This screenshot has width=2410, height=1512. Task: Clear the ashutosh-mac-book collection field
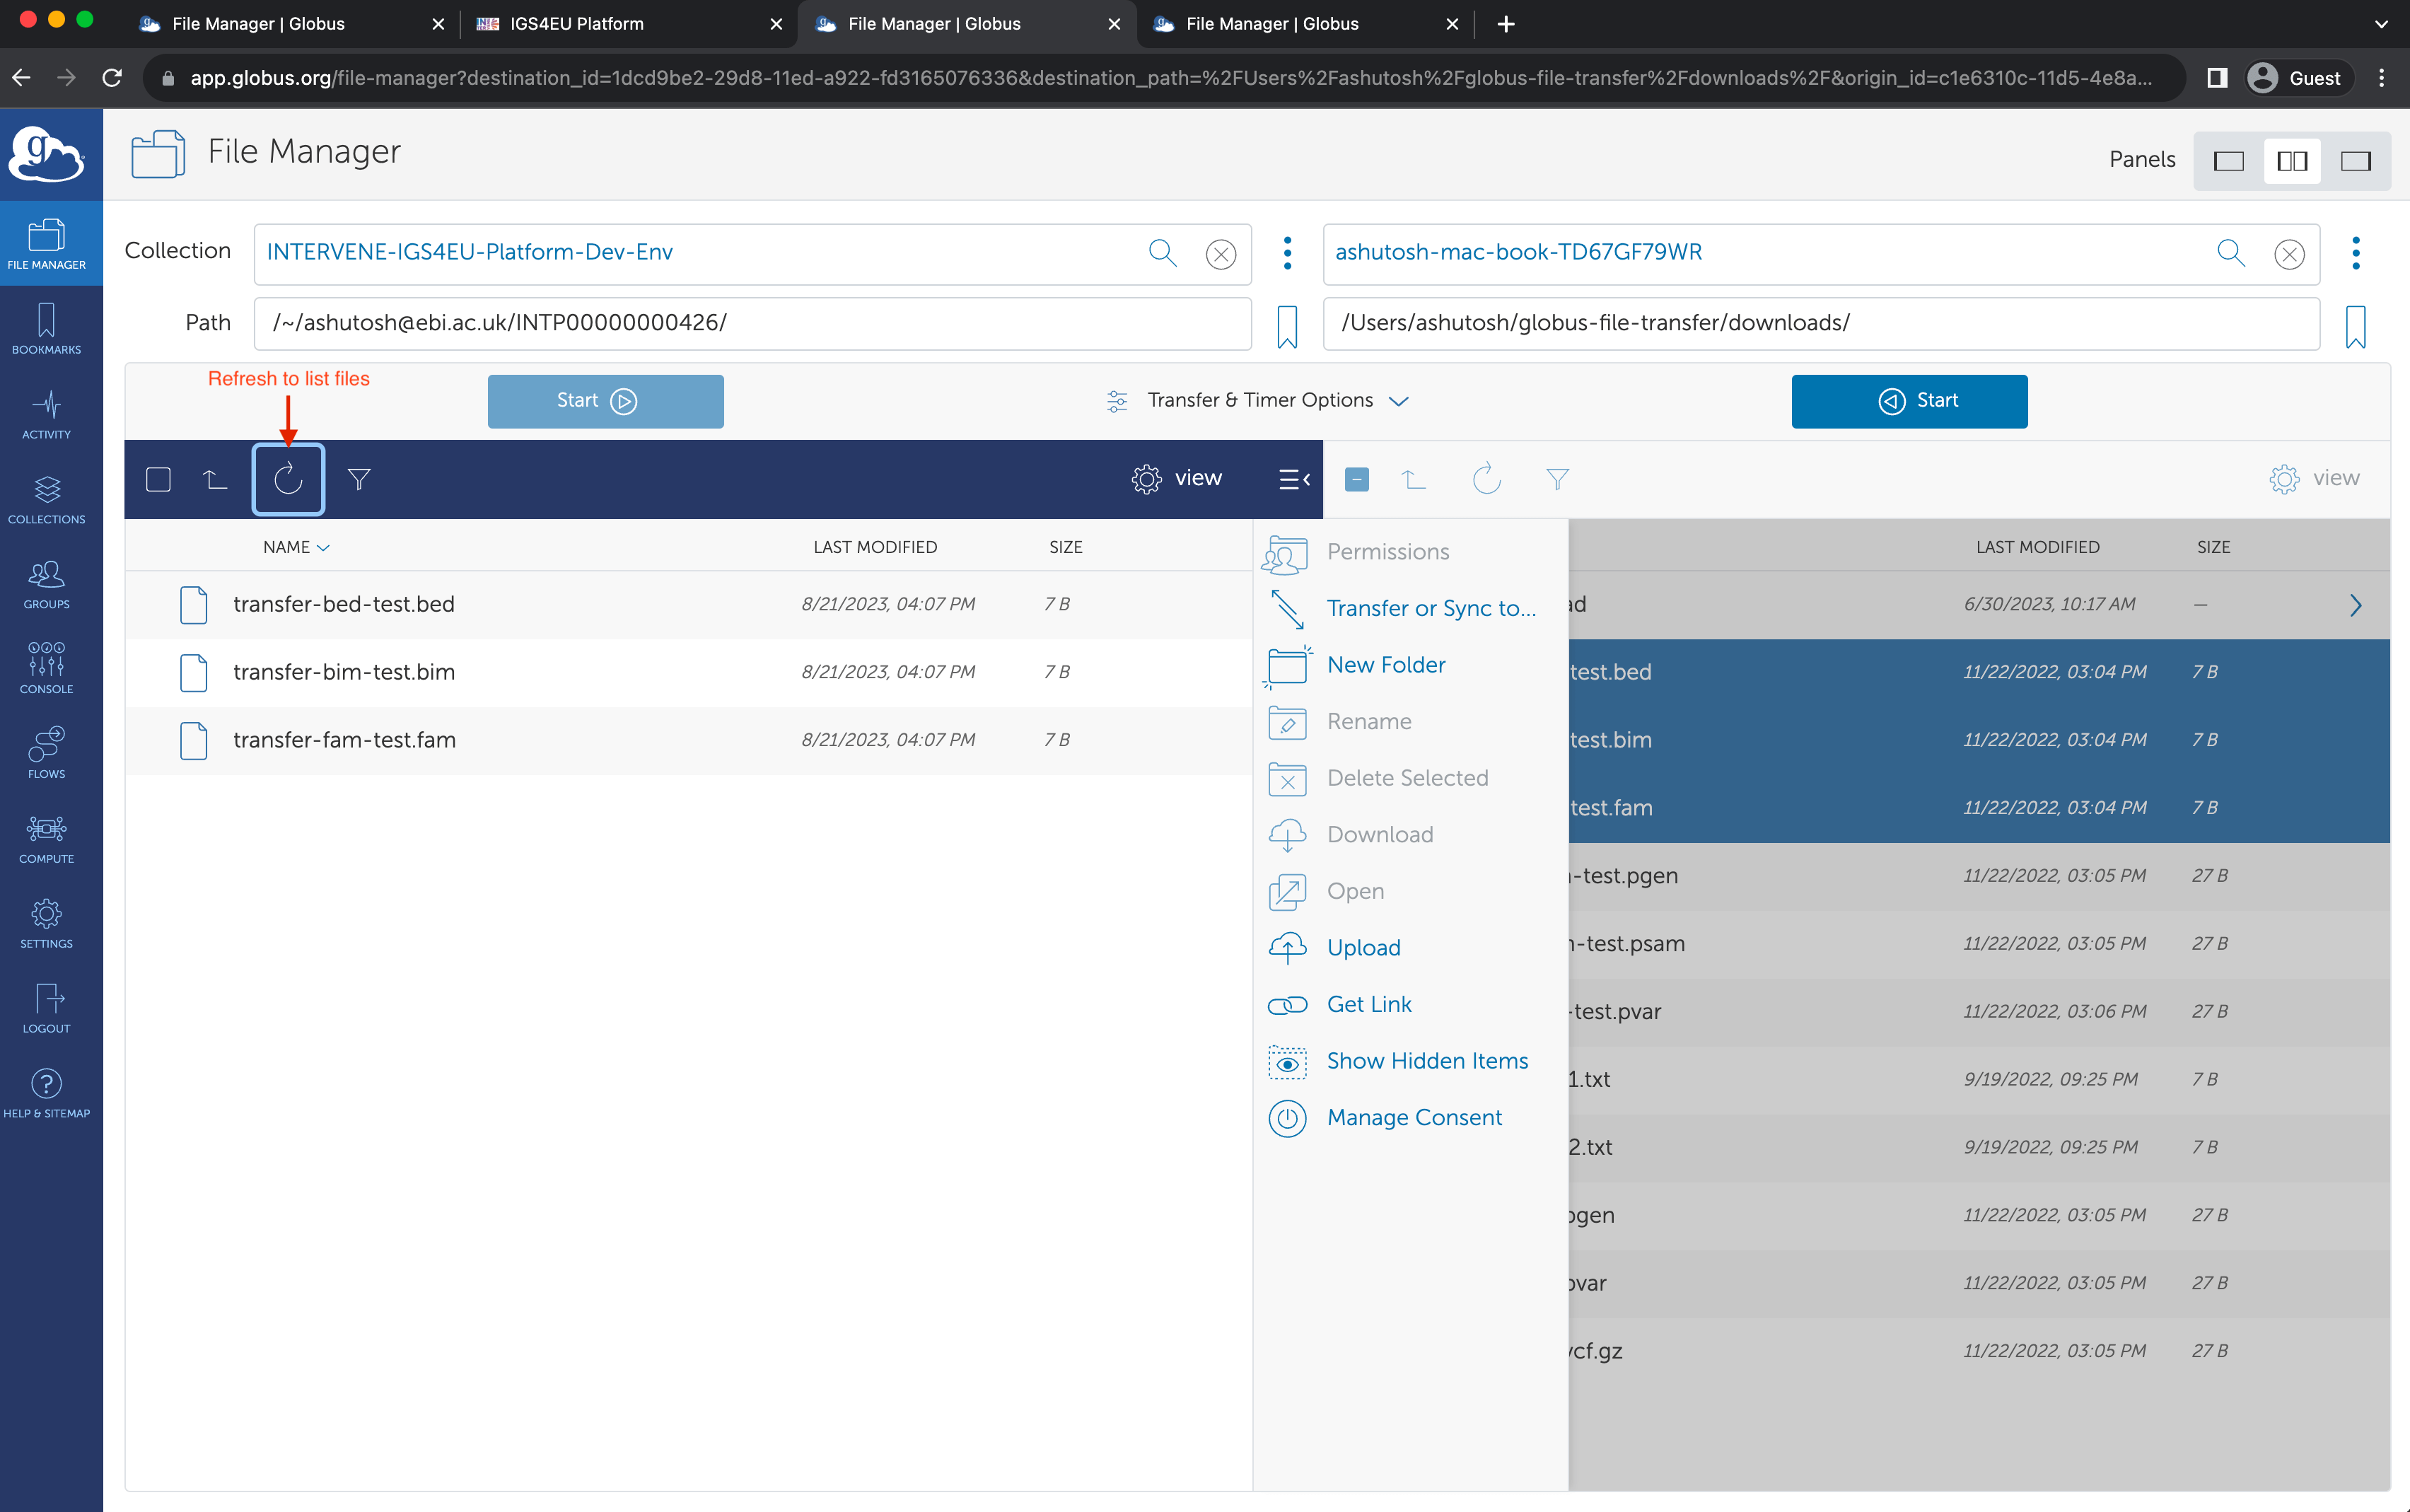click(x=2289, y=254)
